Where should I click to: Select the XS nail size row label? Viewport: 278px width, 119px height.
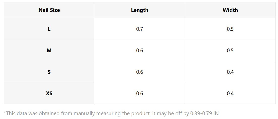(49, 93)
